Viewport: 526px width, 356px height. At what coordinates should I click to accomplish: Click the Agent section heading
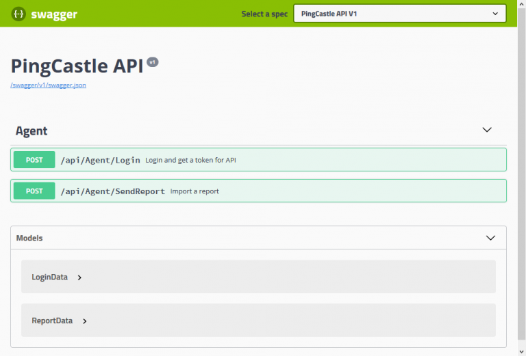[32, 131]
